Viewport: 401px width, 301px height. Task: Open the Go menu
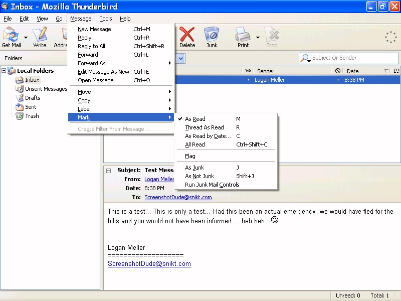tap(59, 19)
